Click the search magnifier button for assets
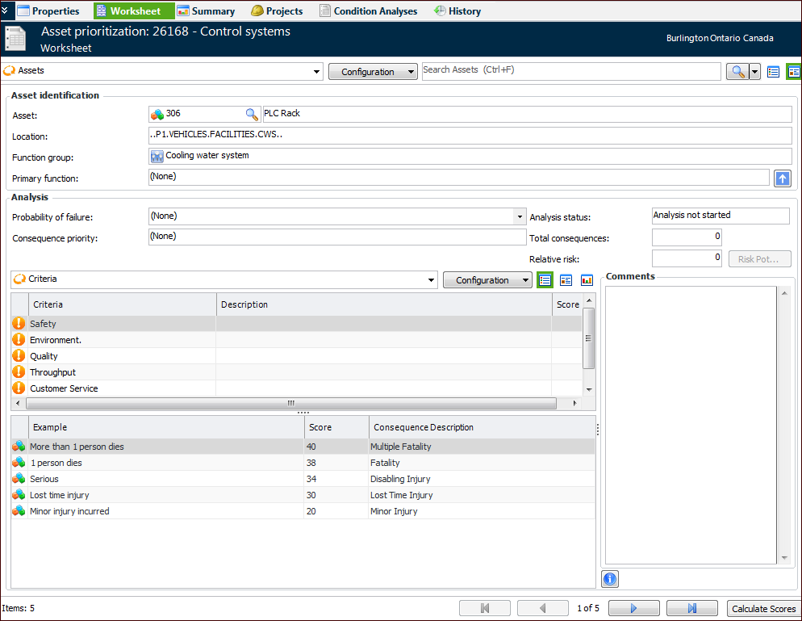The width and height of the screenshot is (802, 621). point(737,72)
